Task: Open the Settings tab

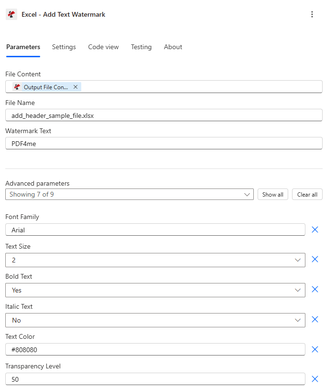Action: coord(64,47)
